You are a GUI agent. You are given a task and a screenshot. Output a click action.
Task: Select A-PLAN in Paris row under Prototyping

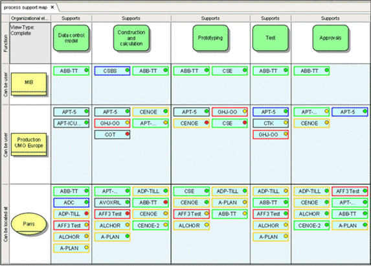[230, 202]
